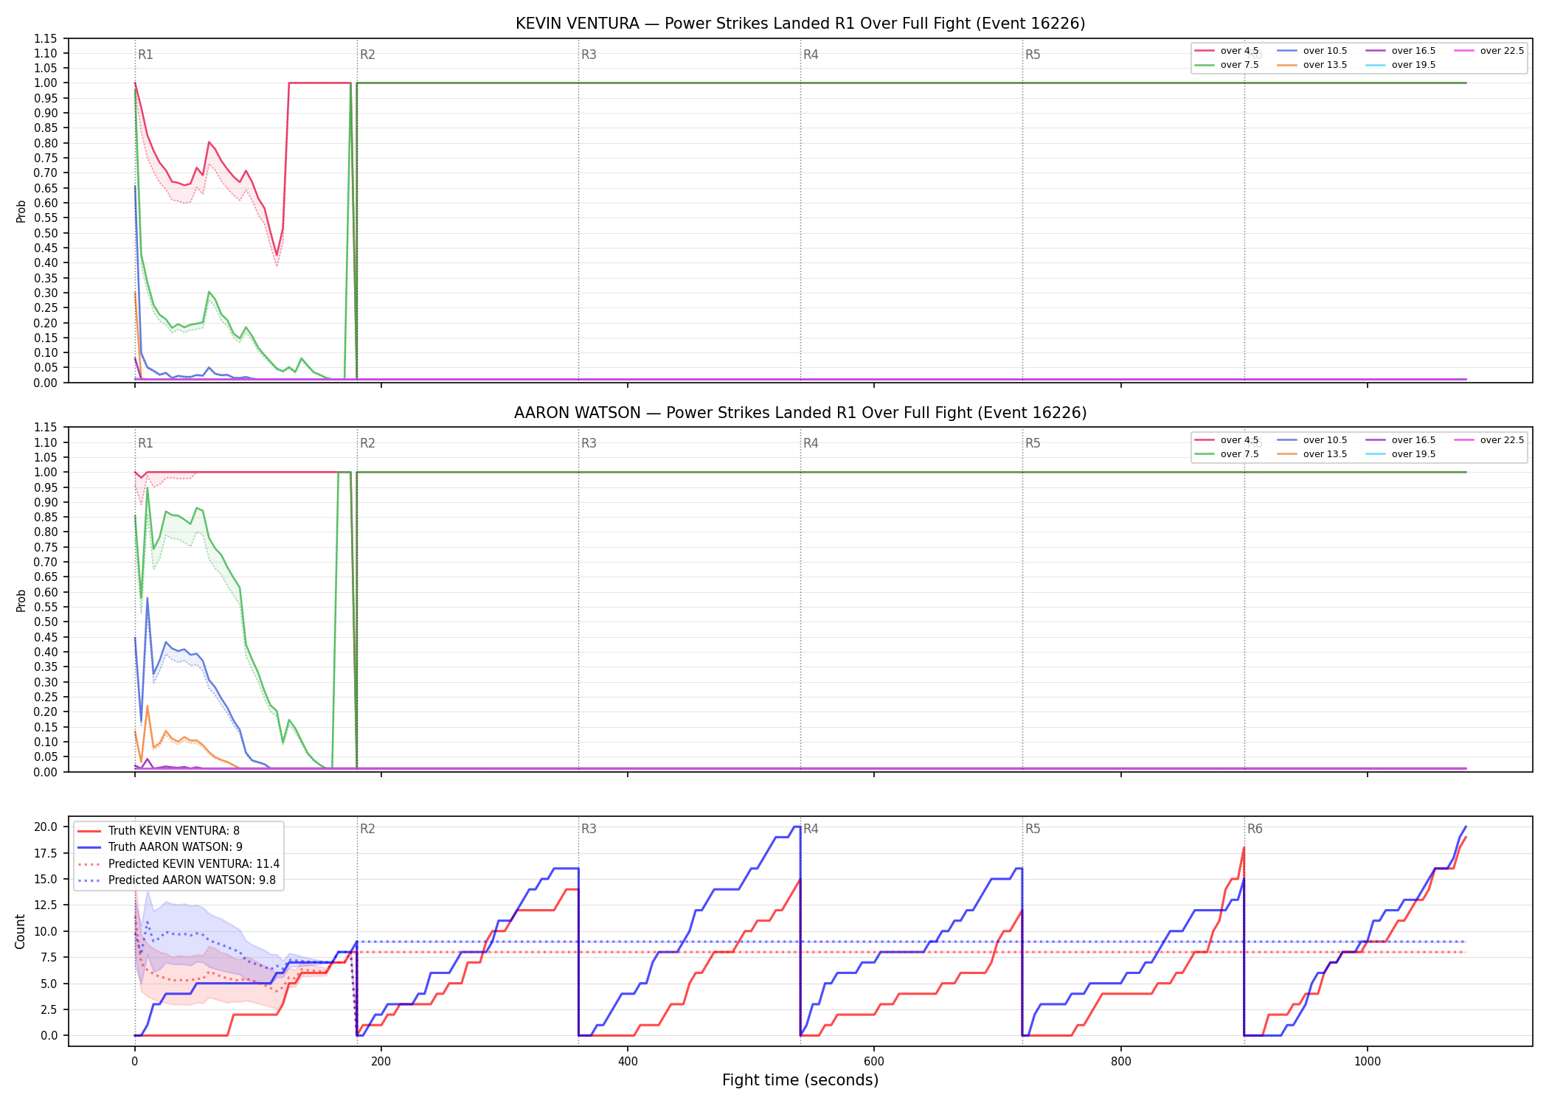This screenshot has height=1106, width=1549.
Task: Click the R4 round marker in Kevin Ventura chart
Action: pyautogui.click(x=811, y=55)
